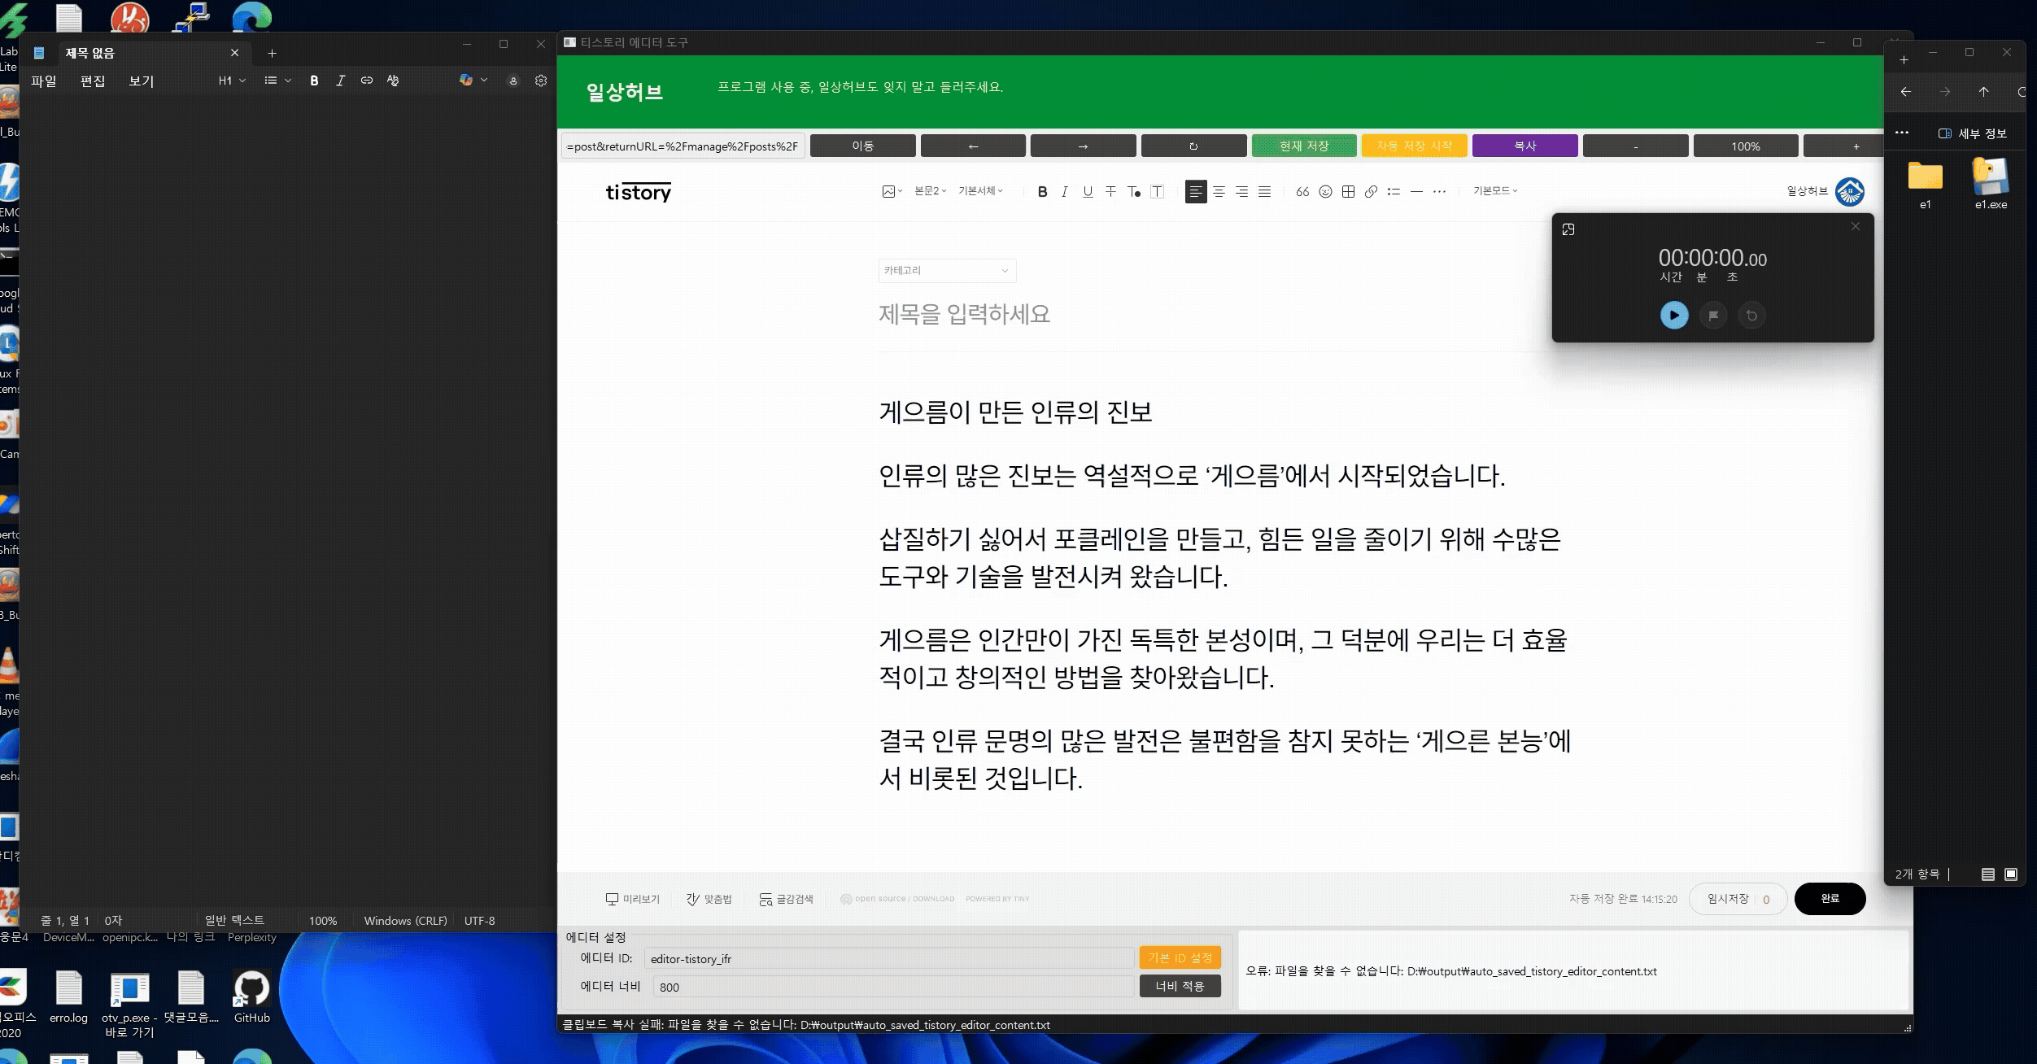Open the 기본서체 font dropdown
This screenshot has height=1064, width=2037.
pyautogui.click(x=980, y=192)
